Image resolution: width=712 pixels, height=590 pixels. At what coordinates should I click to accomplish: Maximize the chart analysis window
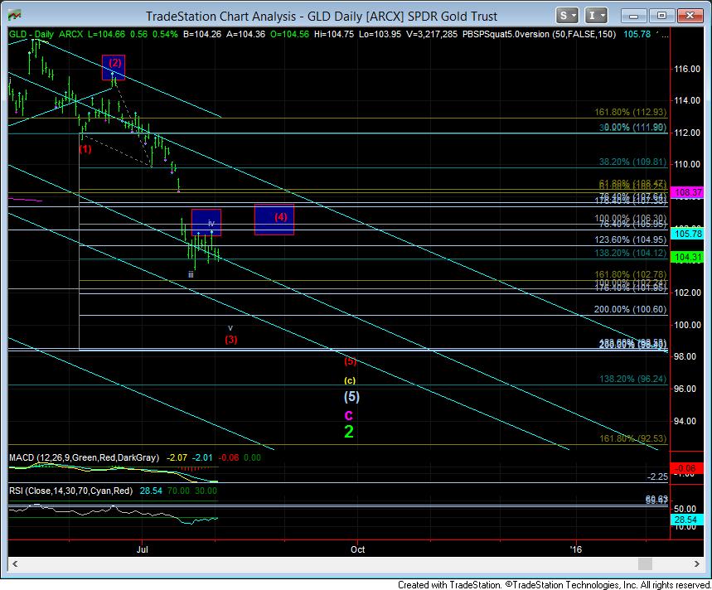pos(661,16)
